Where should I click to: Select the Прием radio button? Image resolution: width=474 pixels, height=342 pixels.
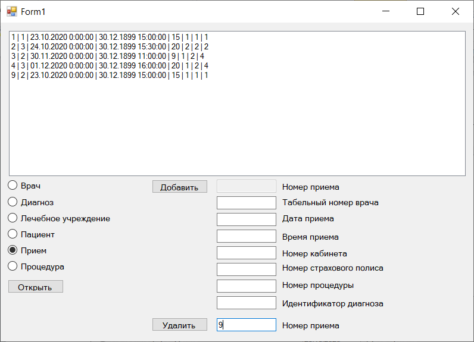click(13, 250)
